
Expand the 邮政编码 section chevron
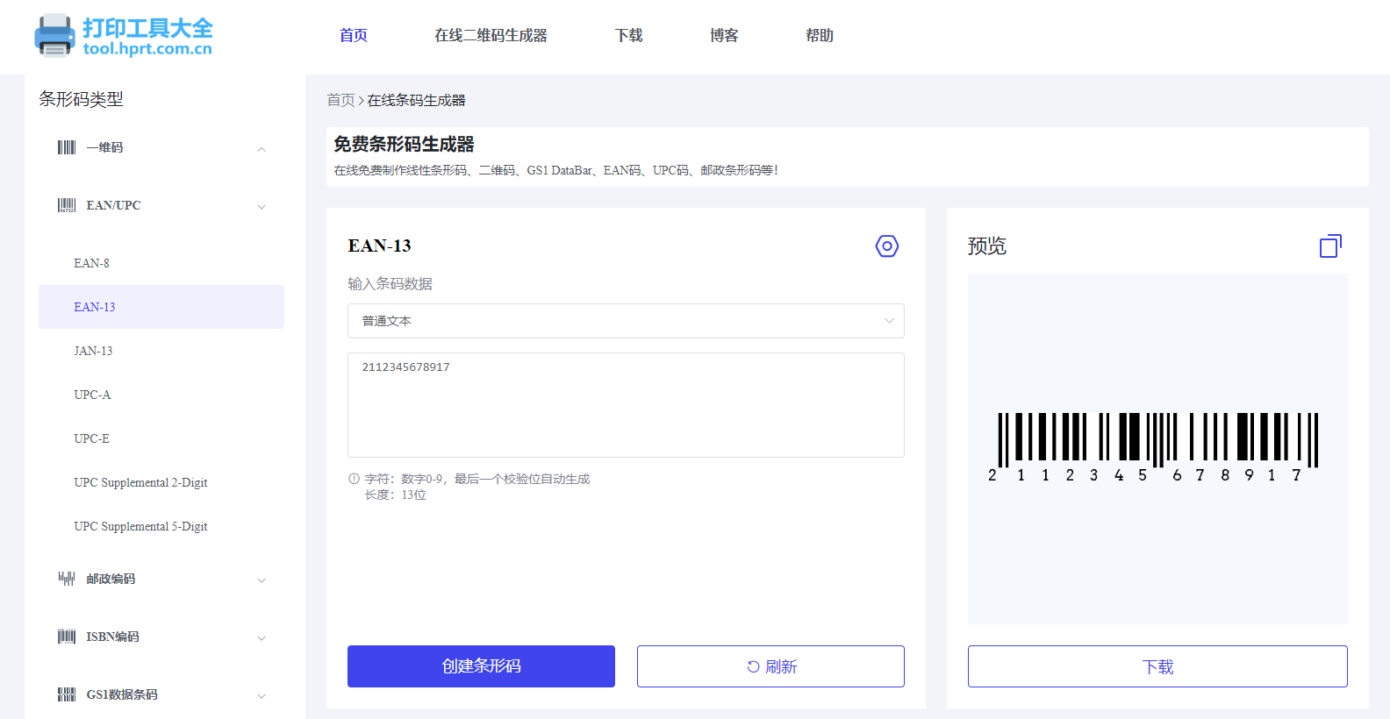pos(262,580)
